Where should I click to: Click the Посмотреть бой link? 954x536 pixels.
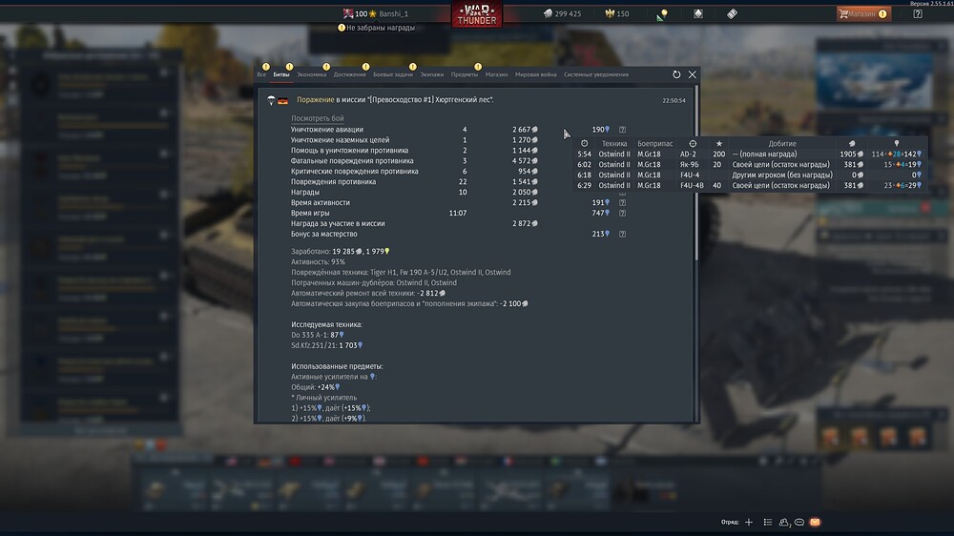[x=317, y=117]
